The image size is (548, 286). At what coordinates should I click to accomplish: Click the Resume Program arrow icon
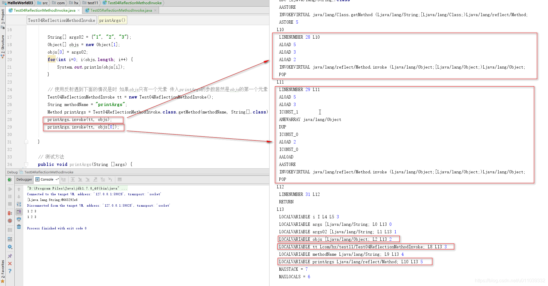pos(10,189)
